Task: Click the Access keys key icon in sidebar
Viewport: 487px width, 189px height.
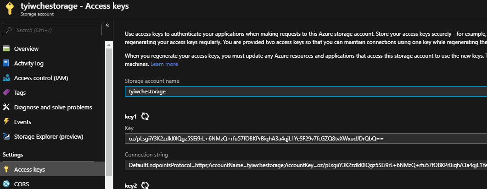Action: tap(6, 169)
